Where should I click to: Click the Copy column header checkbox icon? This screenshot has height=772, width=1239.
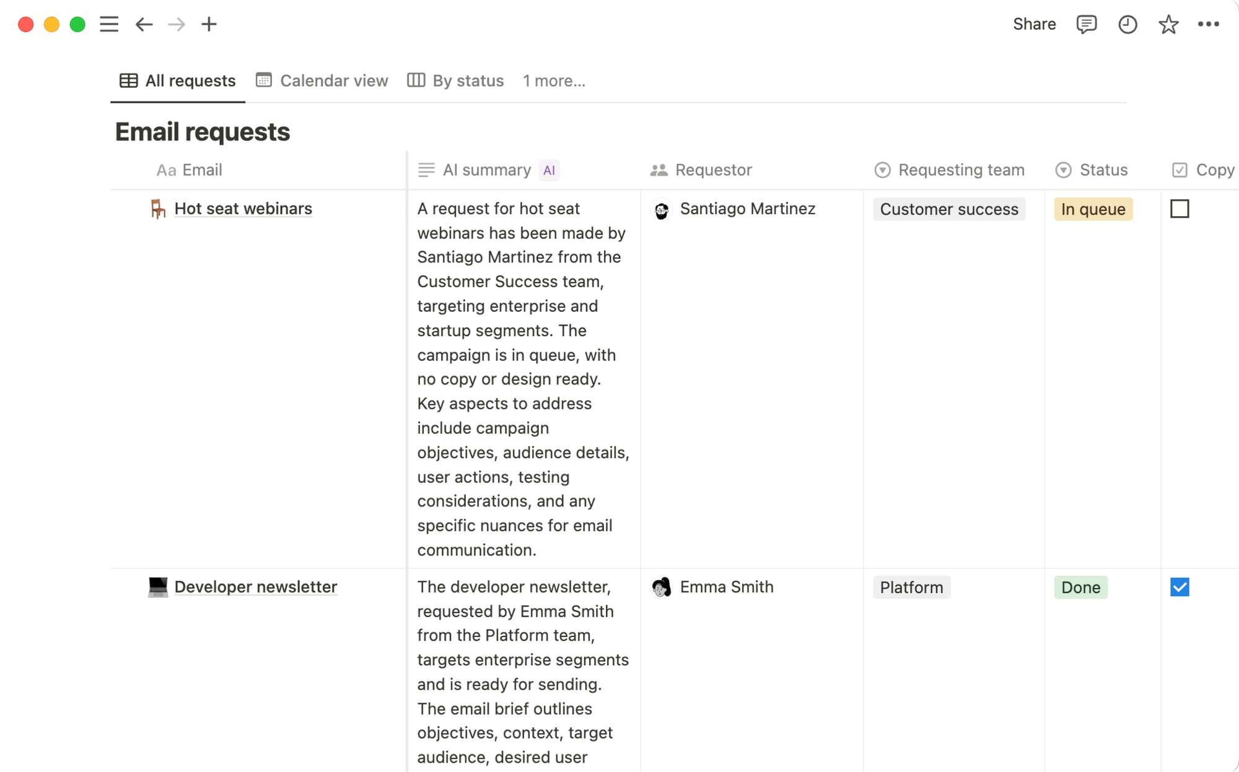[x=1180, y=170]
